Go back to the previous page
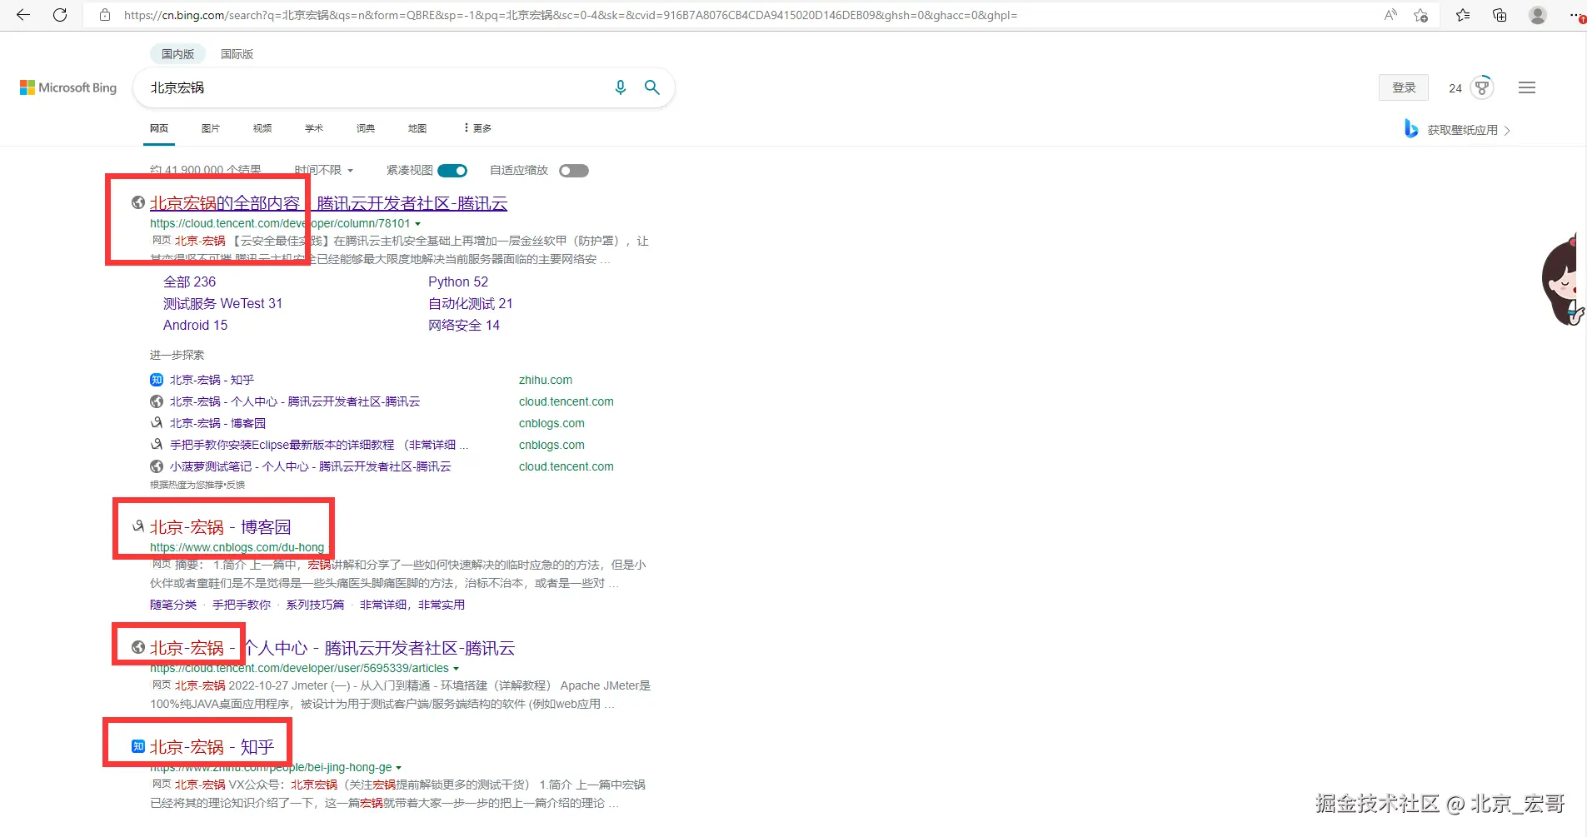This screenshot has width=1587, height=837. (23, 15)
